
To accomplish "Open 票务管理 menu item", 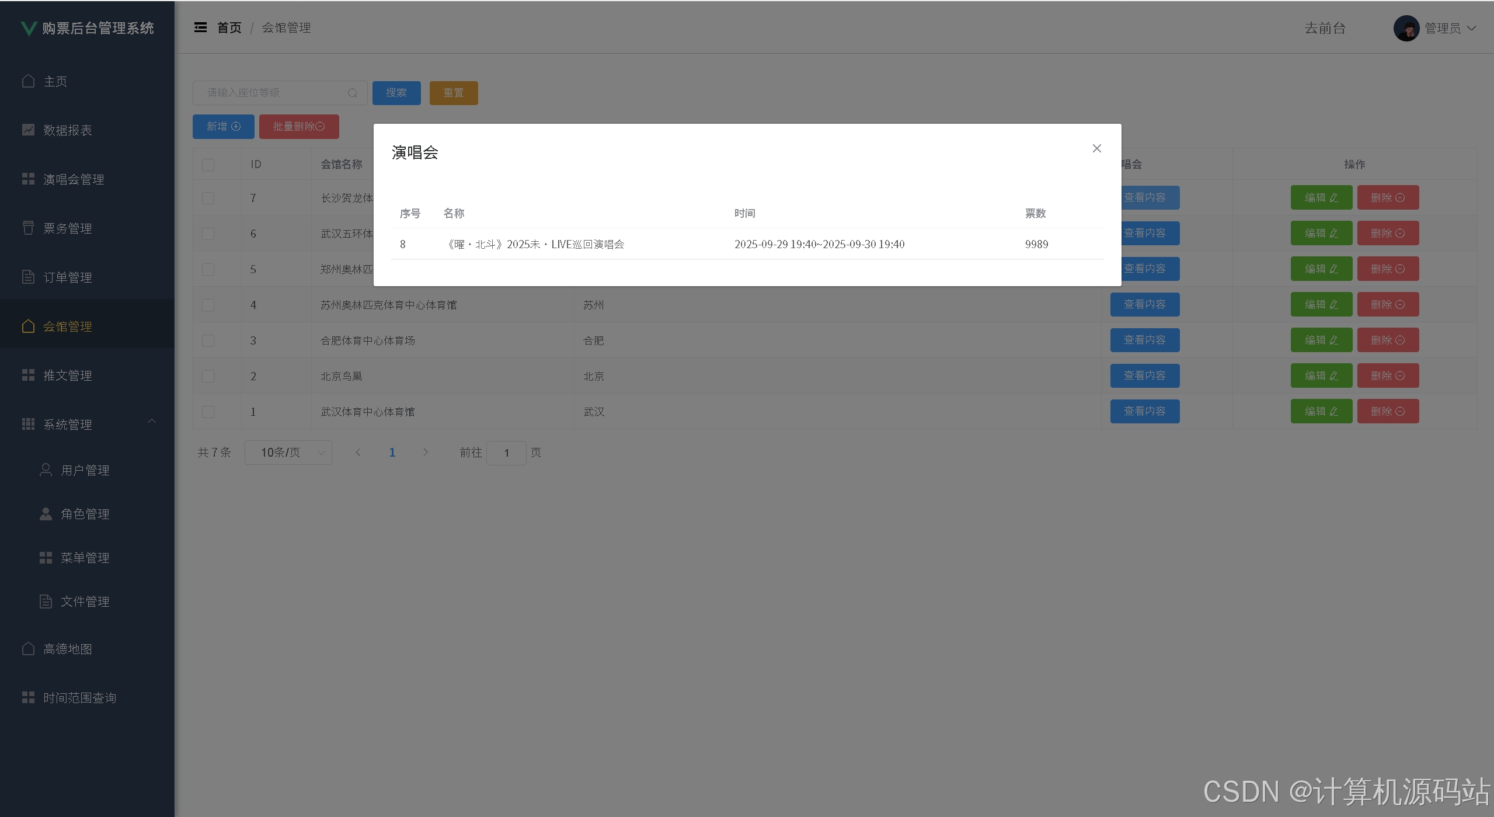I will click(x=87, y=228).
